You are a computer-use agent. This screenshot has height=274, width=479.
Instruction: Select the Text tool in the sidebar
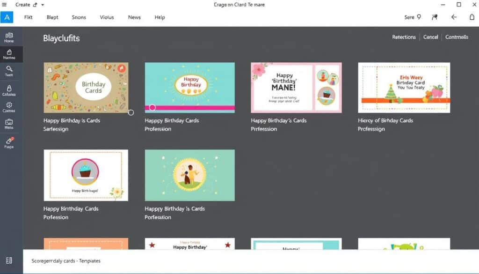[x=9, y=70]
